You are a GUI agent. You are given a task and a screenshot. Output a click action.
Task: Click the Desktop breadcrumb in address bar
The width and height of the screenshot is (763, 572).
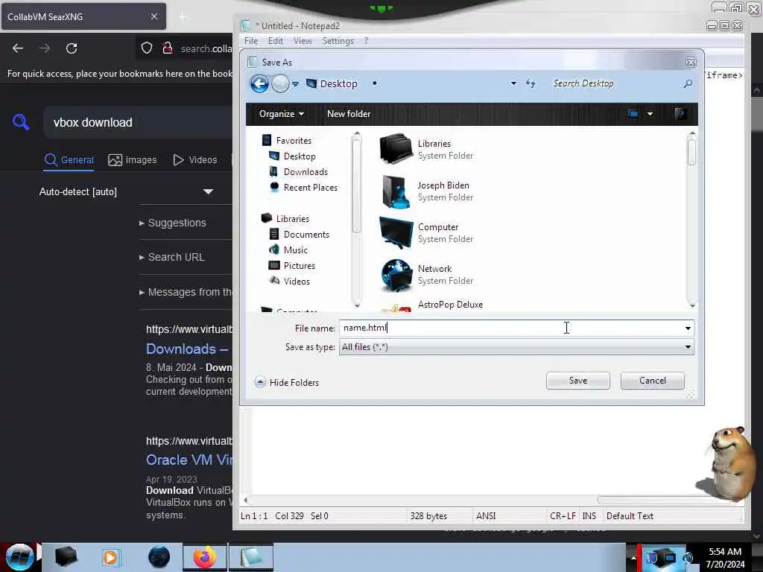[339, 83]
